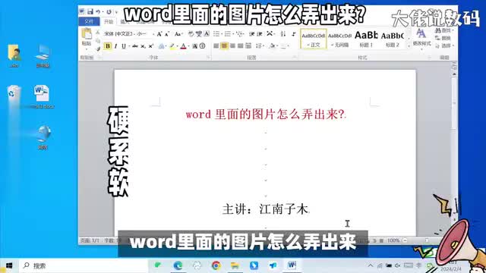The height and width of the screenshot is (273, 486).
Task: Open the Line Spacing dropdown
Action: coord(260,46)
